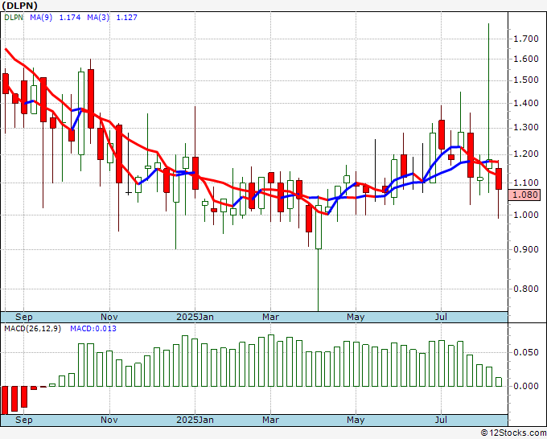Click the Nov label on price chart axis
The height and width of the screenshot is (439, 547).
pyautogui.click(x=109, y=317)
